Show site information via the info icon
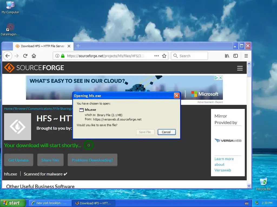This screenshot has height=207, width=277. click(x=57, y=56)
